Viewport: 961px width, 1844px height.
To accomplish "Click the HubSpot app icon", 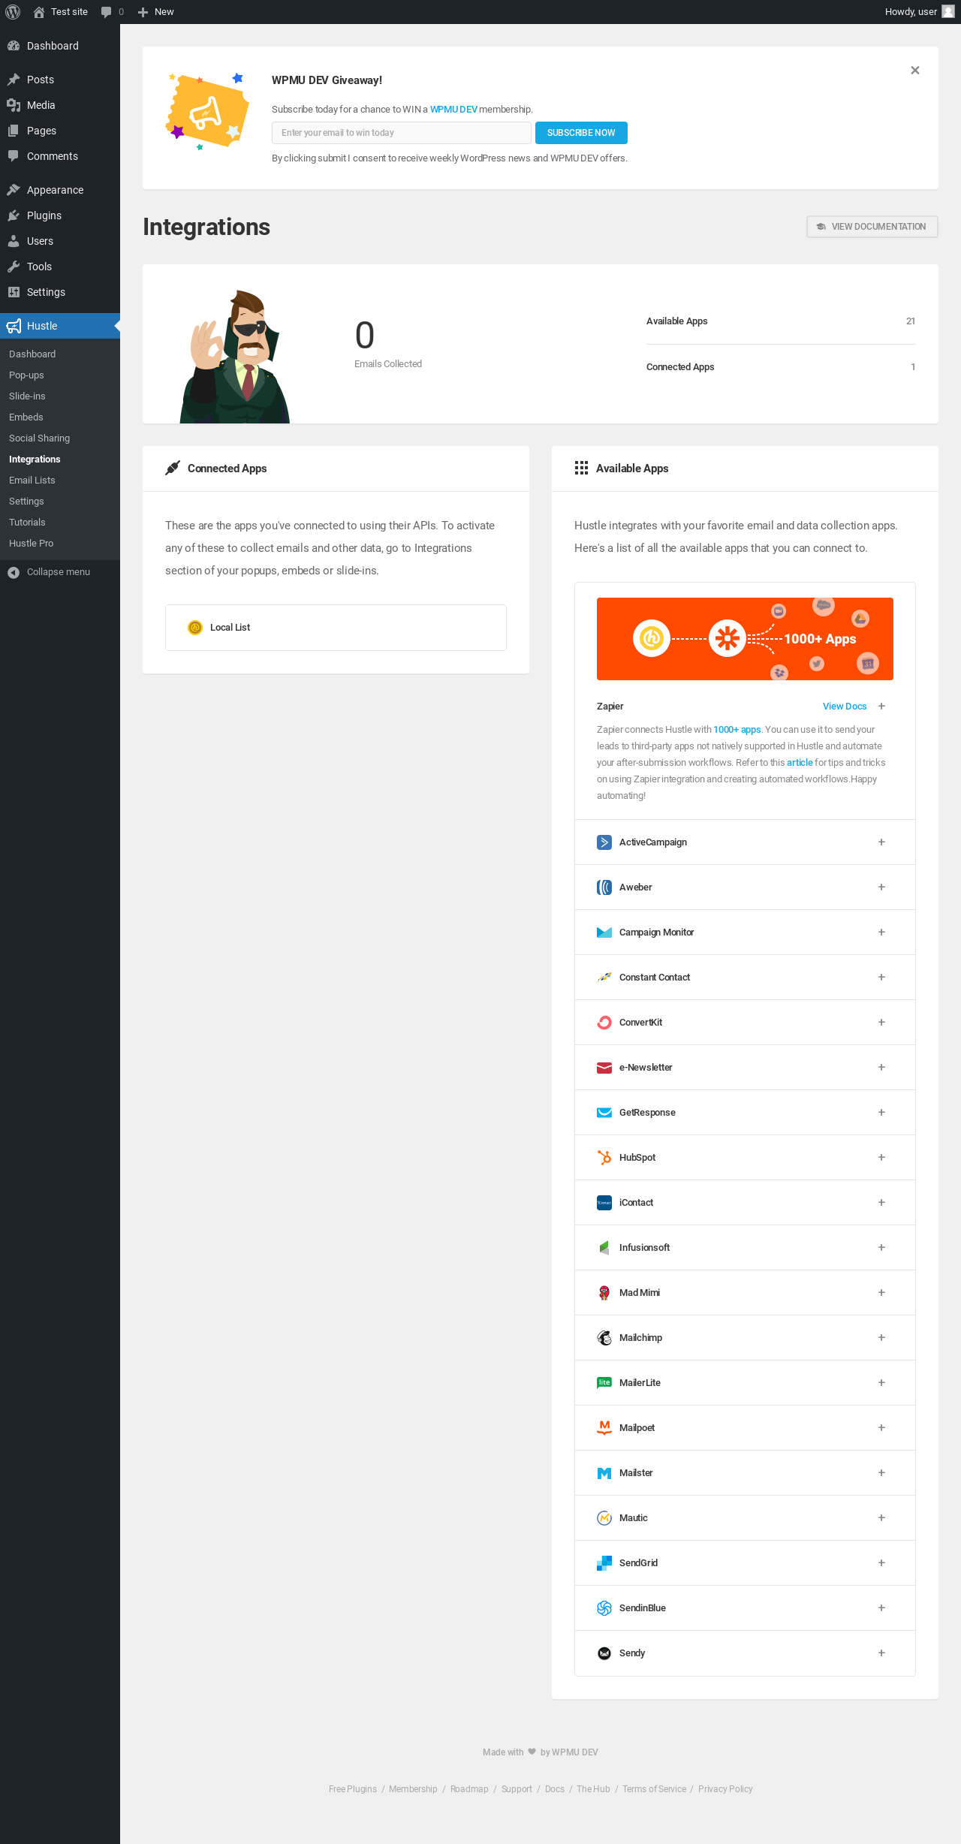I will point(604,1158).
